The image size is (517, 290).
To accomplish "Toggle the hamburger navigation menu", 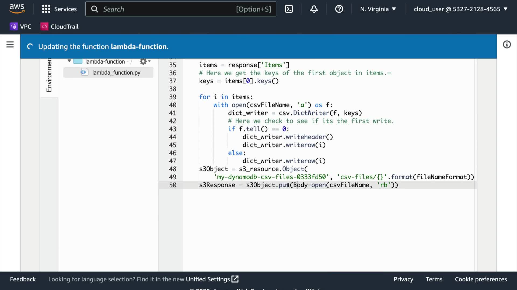I will (x=10, y=45).
